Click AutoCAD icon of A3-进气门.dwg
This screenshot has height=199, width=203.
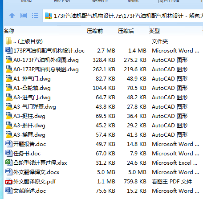tap(9, 97)
